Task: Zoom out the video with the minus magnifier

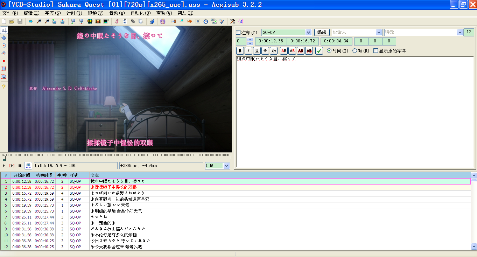Action: tap(47, 21)
